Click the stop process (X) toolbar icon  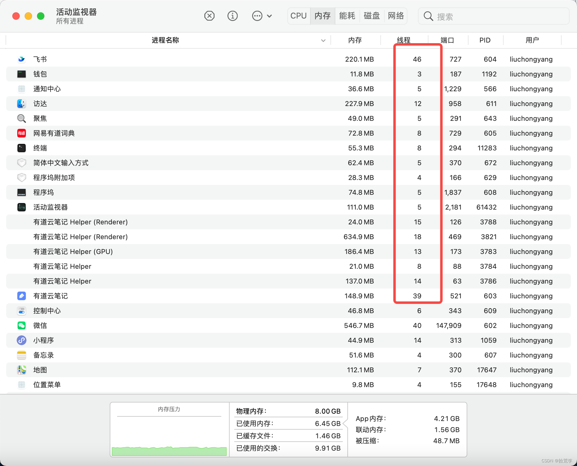(x=209, y=16)
